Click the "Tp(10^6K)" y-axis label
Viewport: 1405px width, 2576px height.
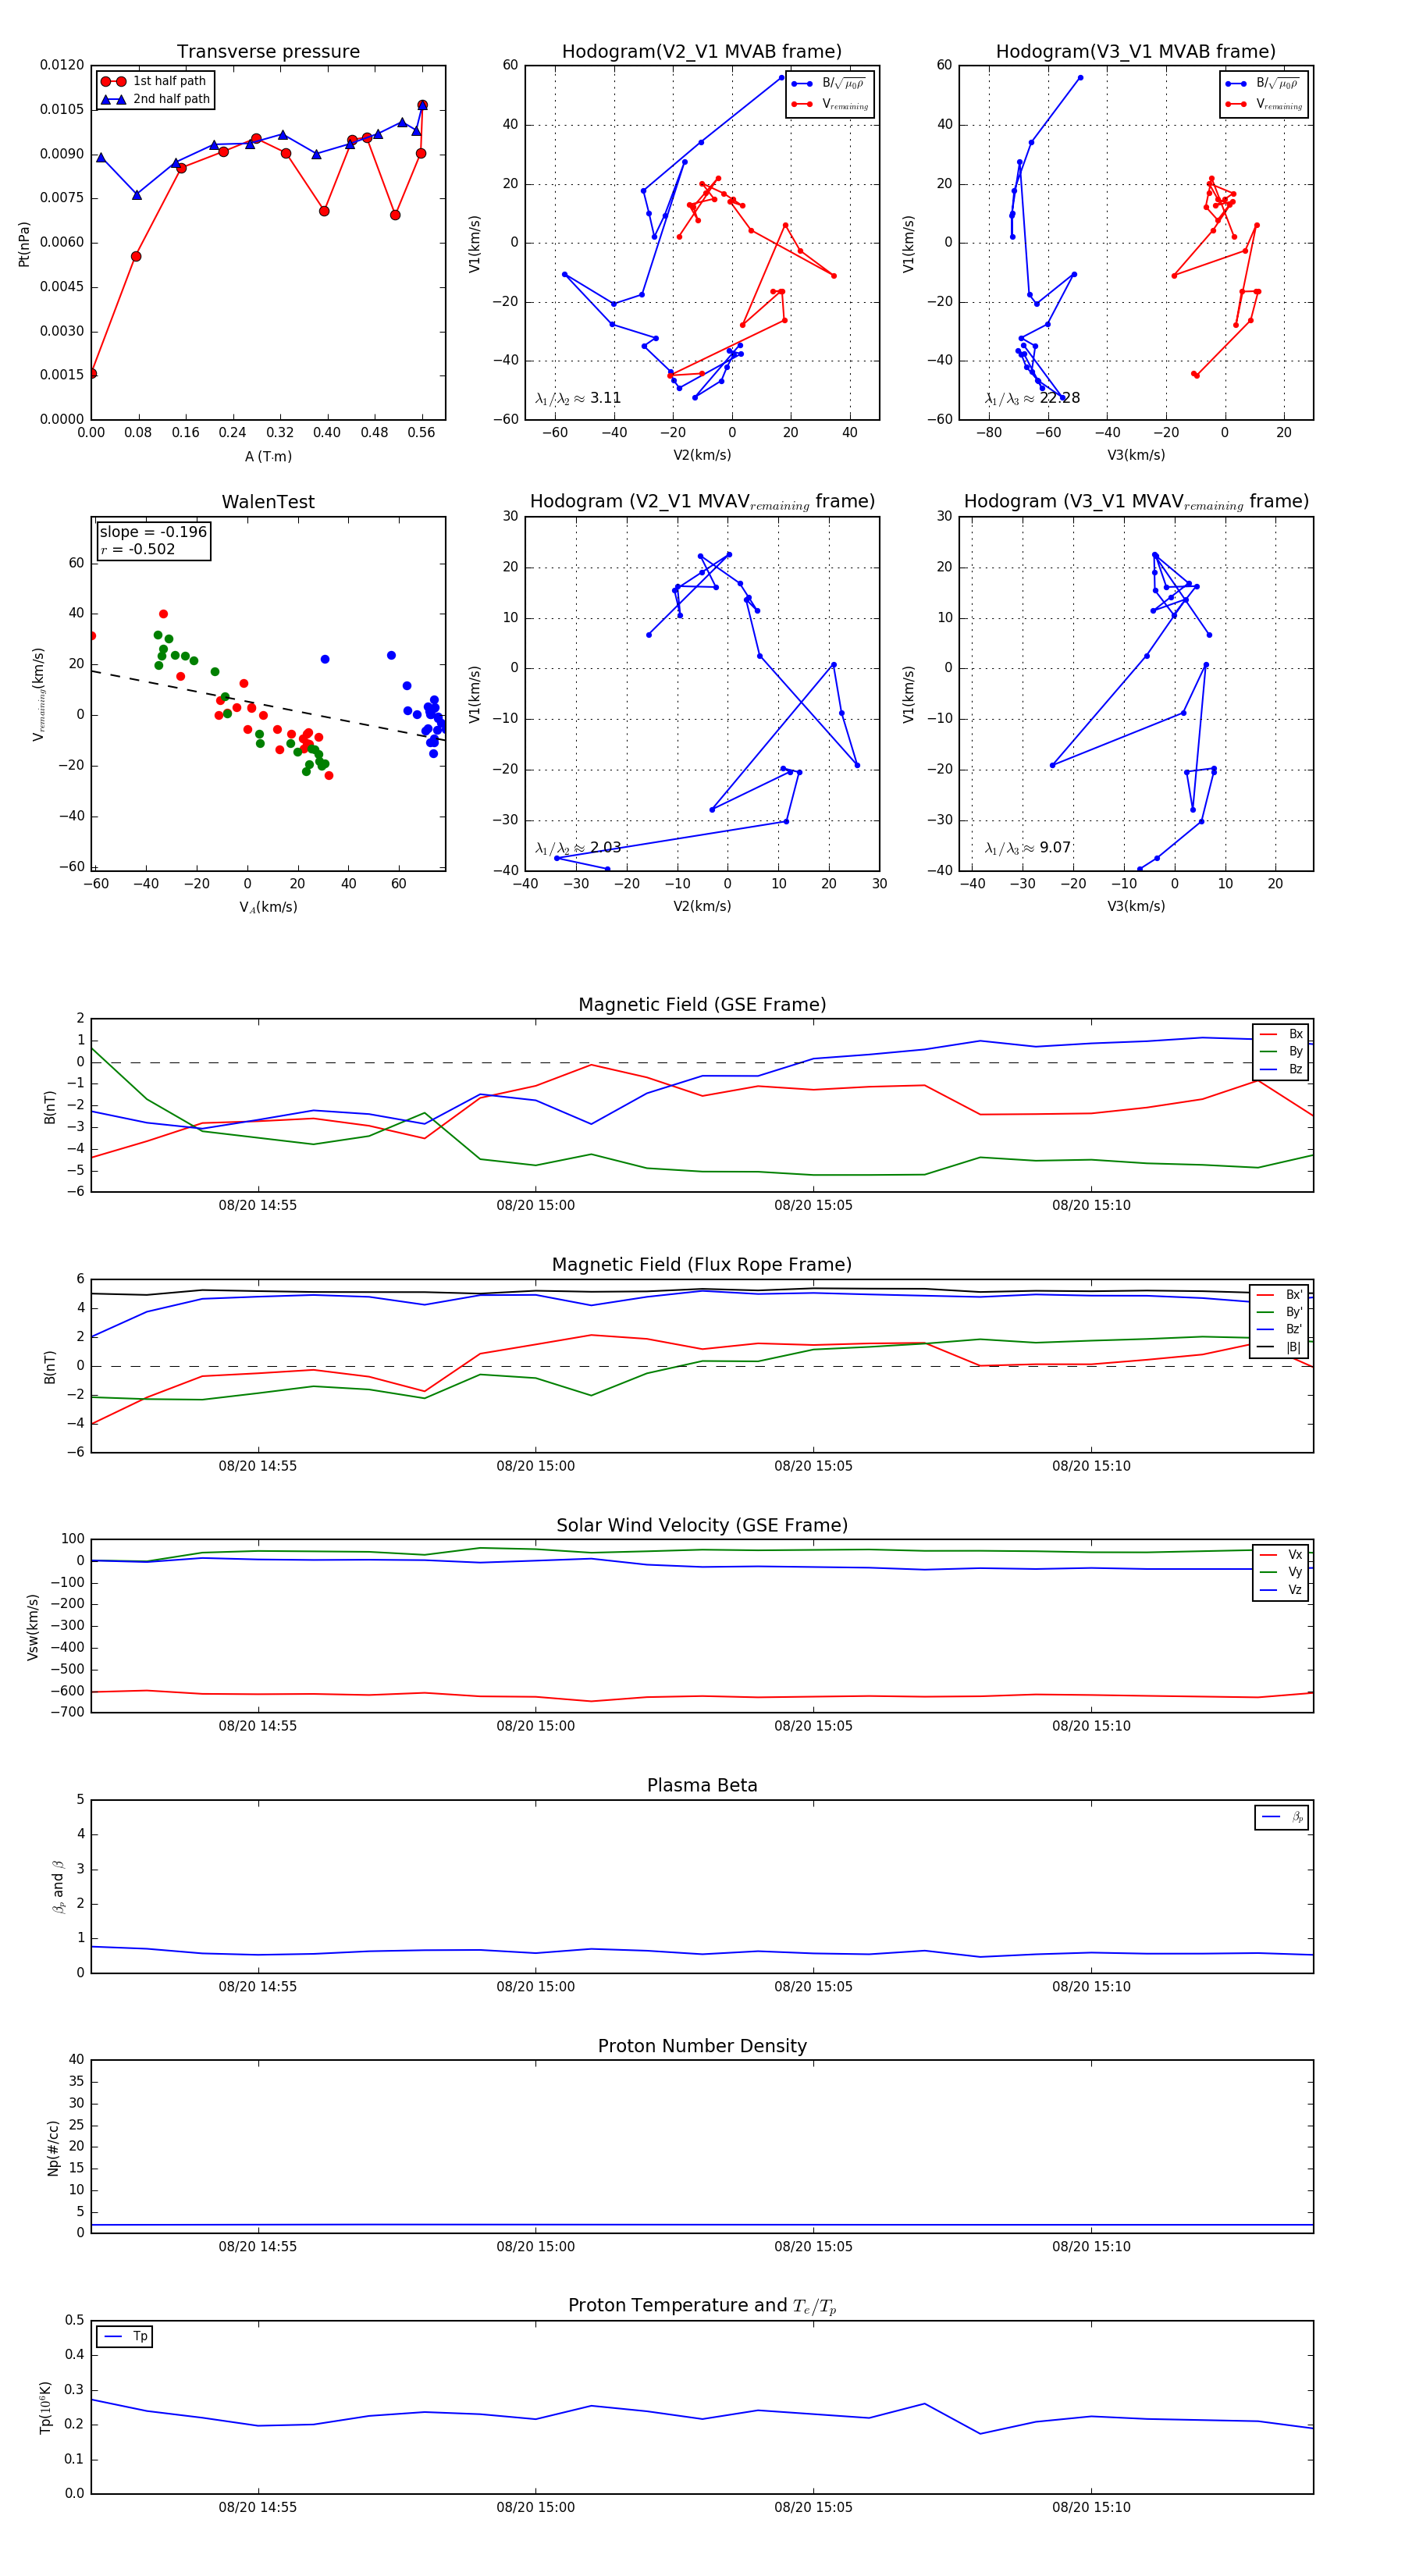46,2408
